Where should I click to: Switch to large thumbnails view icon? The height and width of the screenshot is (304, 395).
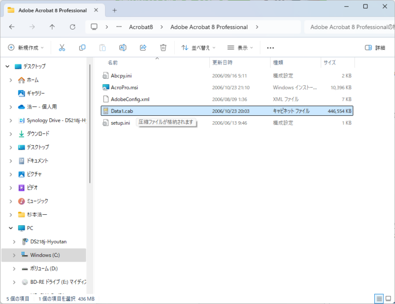[389, 299]
